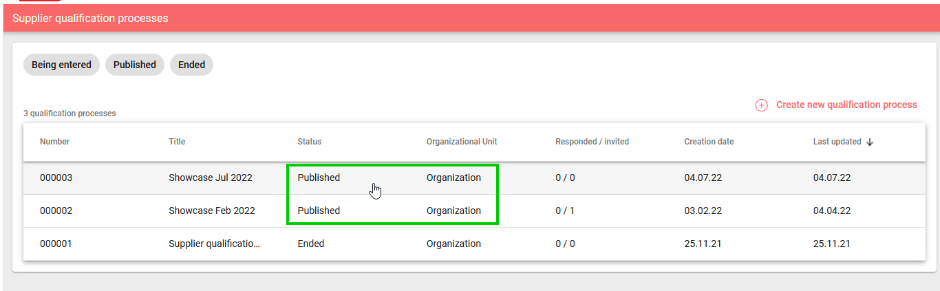Select process number 000002
Image resolution: width=940 pixels, height=291 pixels.
pyautogui.click(x=56, y=211)
